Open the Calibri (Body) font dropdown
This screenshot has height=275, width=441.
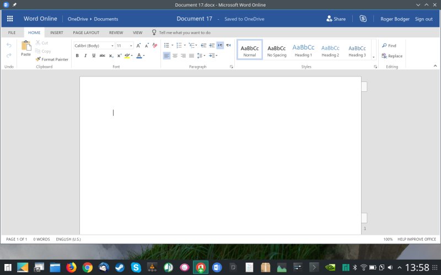pos(94,46)
